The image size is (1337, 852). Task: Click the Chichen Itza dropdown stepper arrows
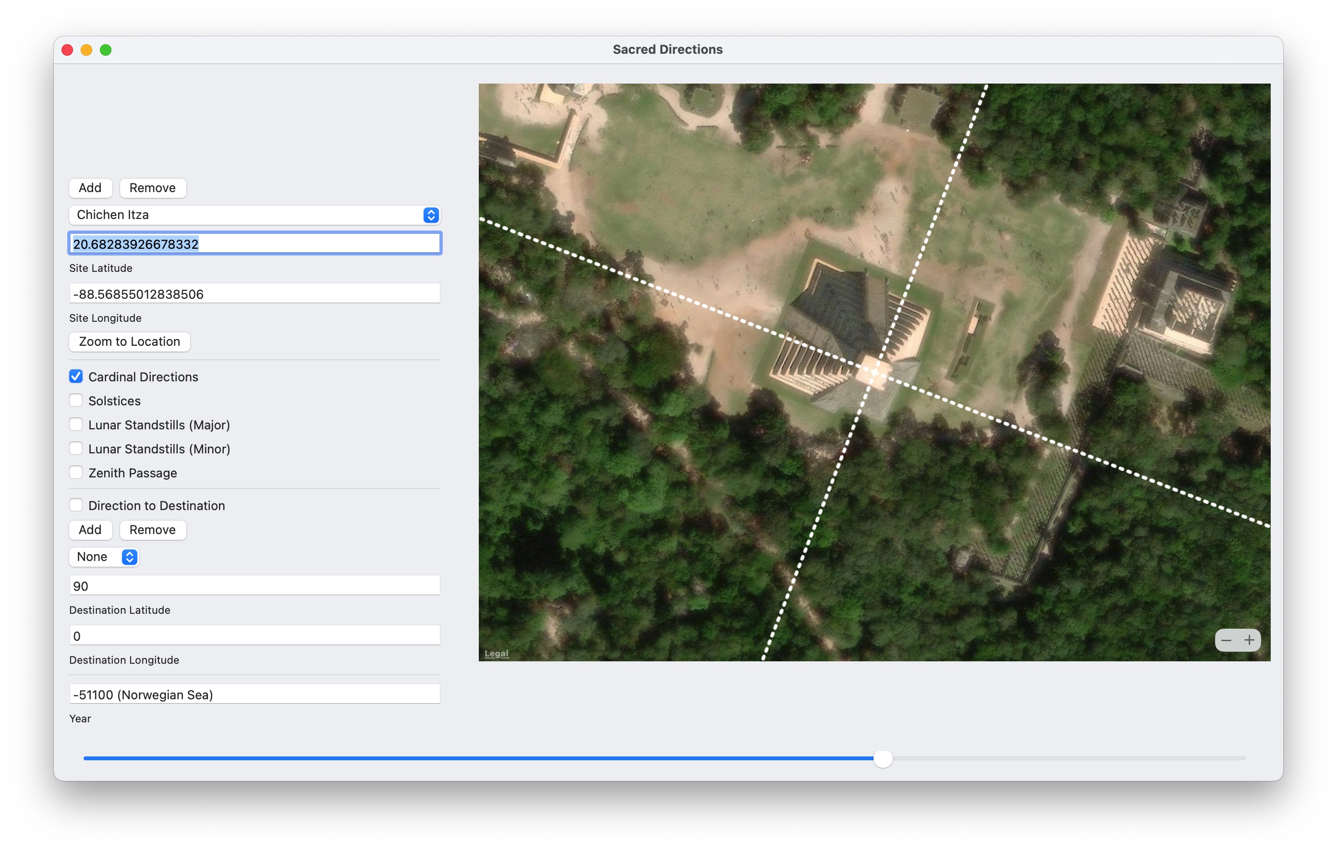coord(431,215)
